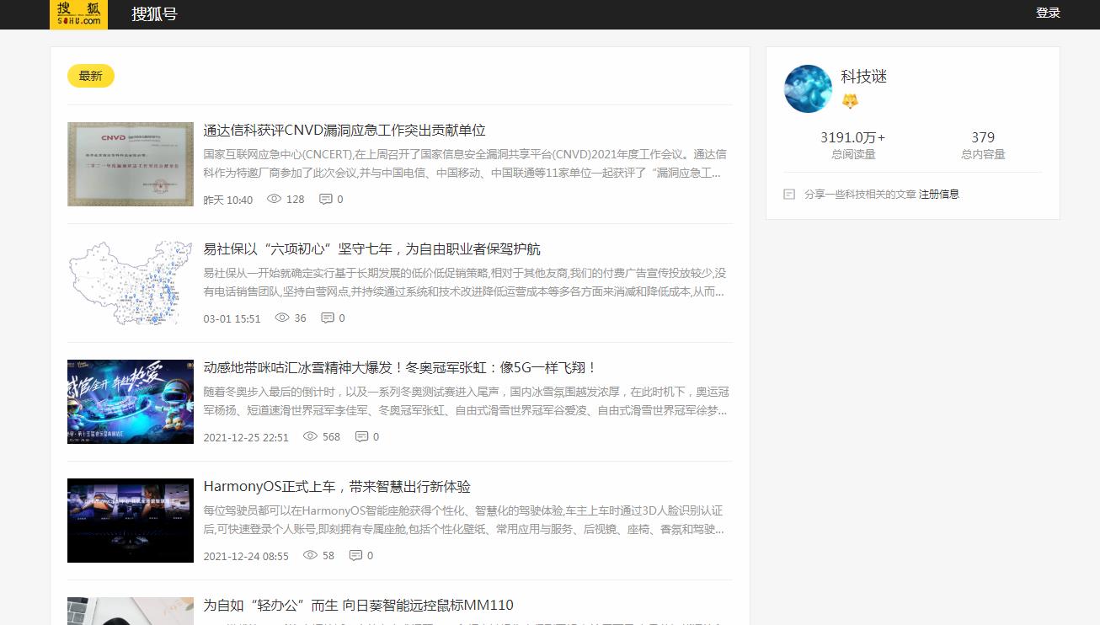This screenshot has width=1100, height=625.
Task: Click the 总阅读量 label
Action: [x=853, y=154]
